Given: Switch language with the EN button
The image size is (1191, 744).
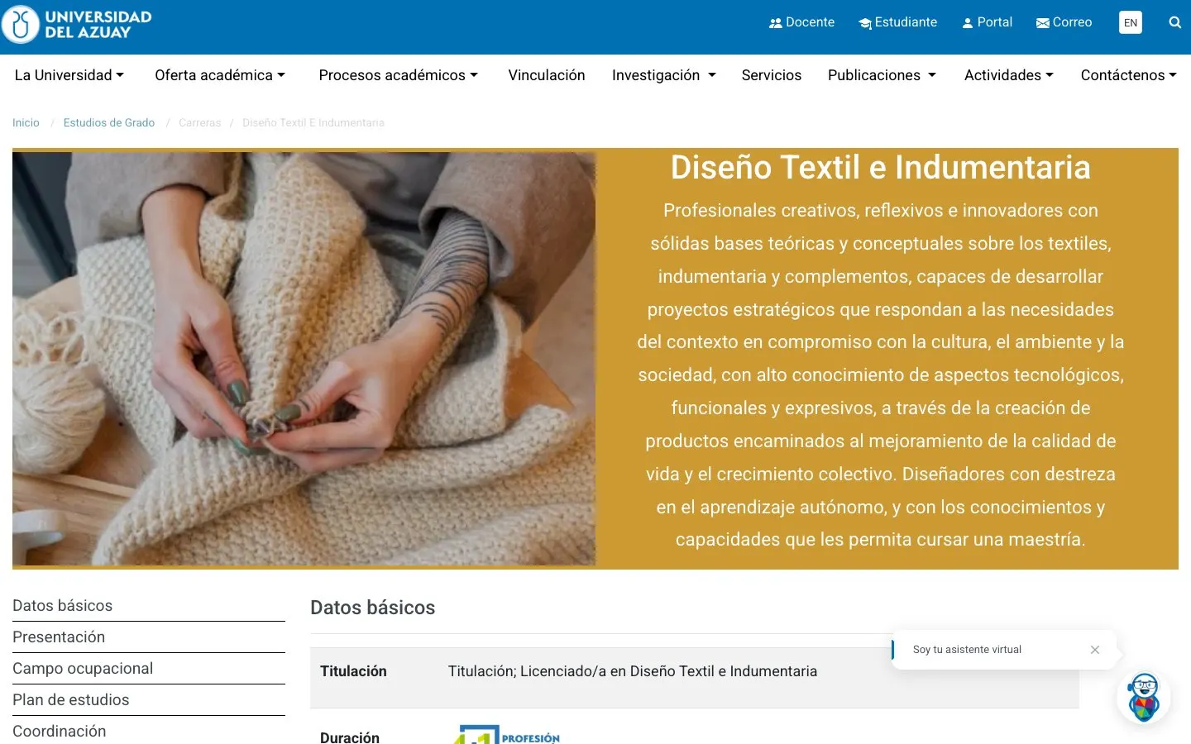Looking at the screenshot, I should [x=1131, y=22].
